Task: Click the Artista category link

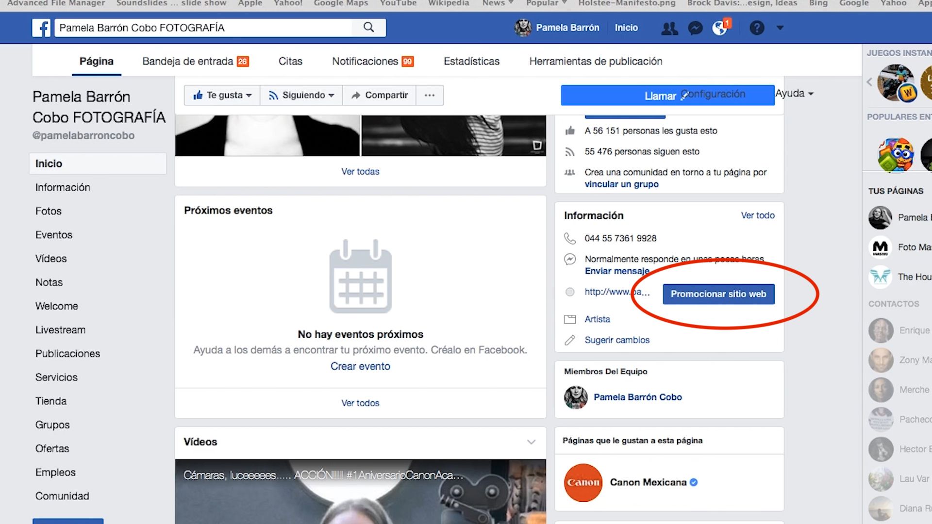Action: tap(597, 319)
